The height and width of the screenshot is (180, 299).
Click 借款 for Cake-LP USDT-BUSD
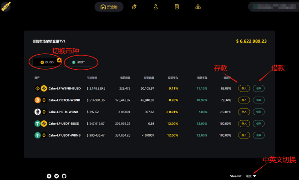[x=258, y=123]
